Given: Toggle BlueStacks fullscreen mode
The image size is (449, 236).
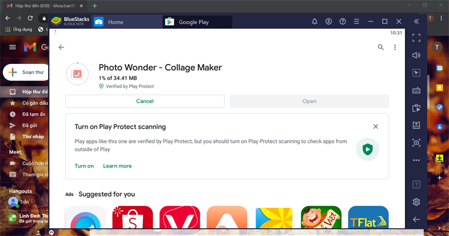Looking at the screenshot, I should pos(416,38).
